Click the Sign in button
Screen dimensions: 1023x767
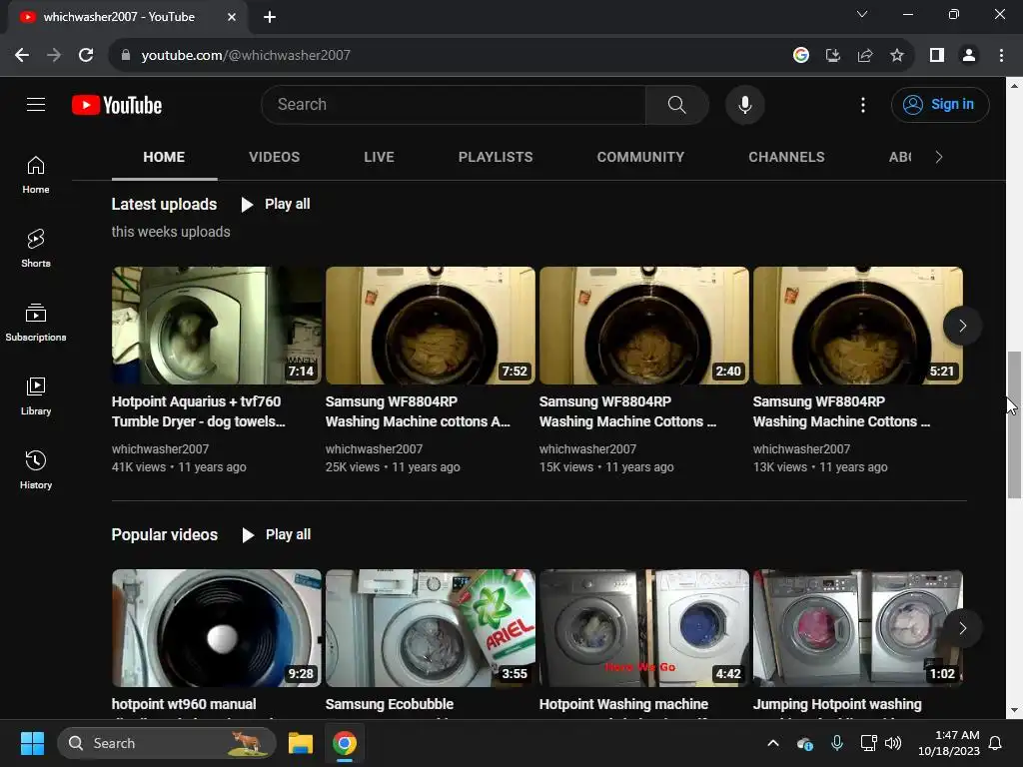(940, 104)
